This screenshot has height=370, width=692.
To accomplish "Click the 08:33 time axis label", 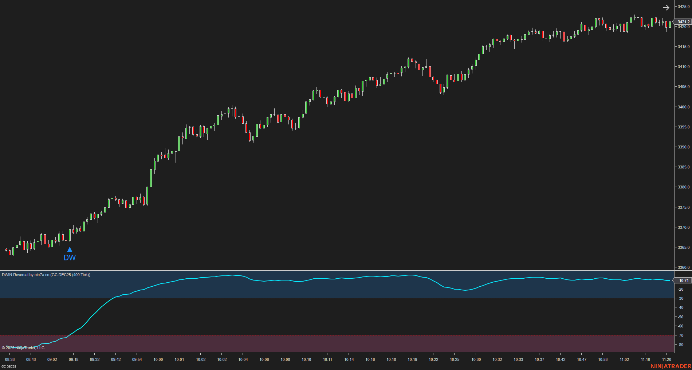I will coord(9,359).
